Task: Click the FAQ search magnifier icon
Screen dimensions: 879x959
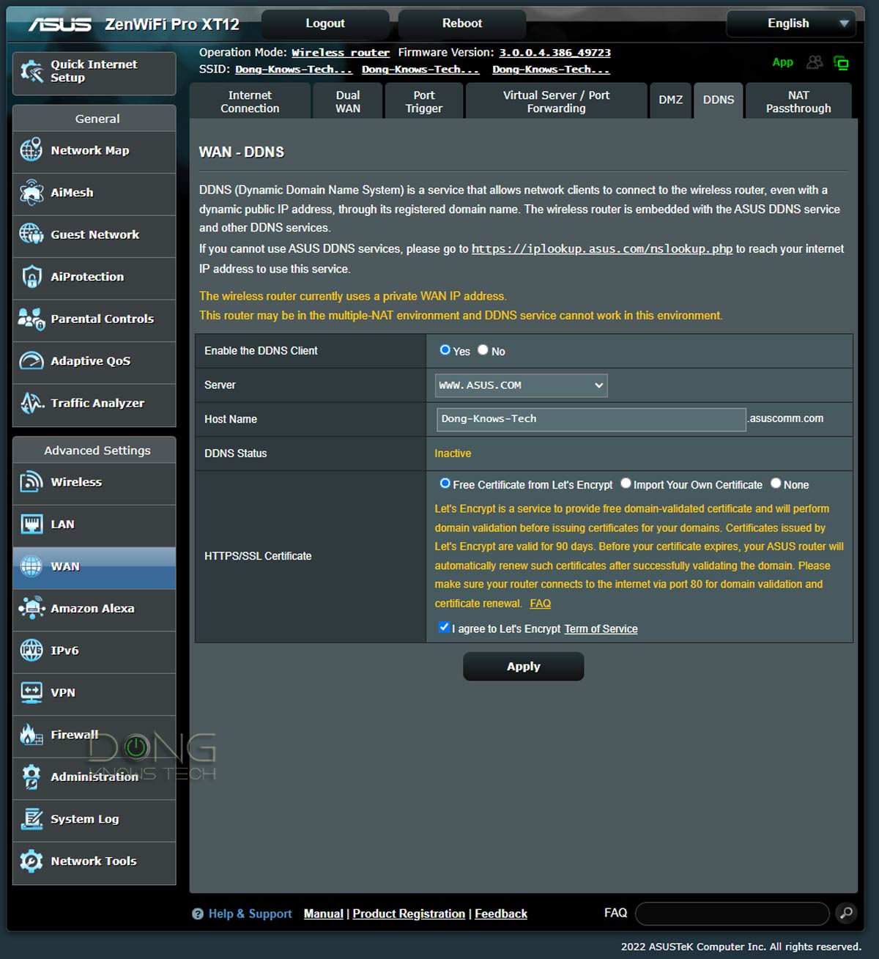Action: [846, 913]
